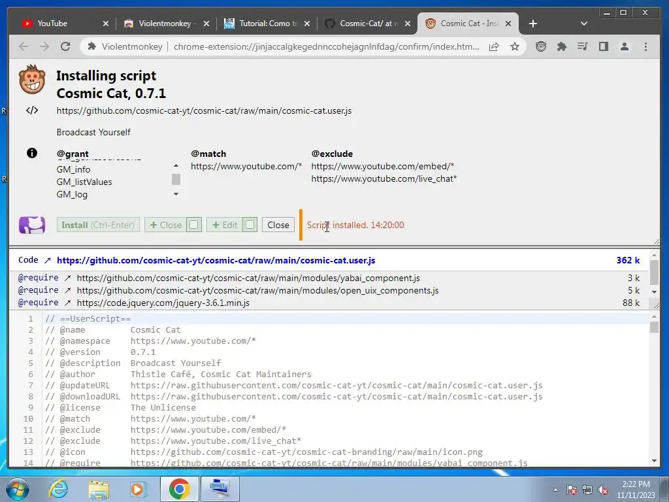Open on-screen keyboard taskbar icon
The height and width of the screenshot is (502, 669).
tap(220, 489)
